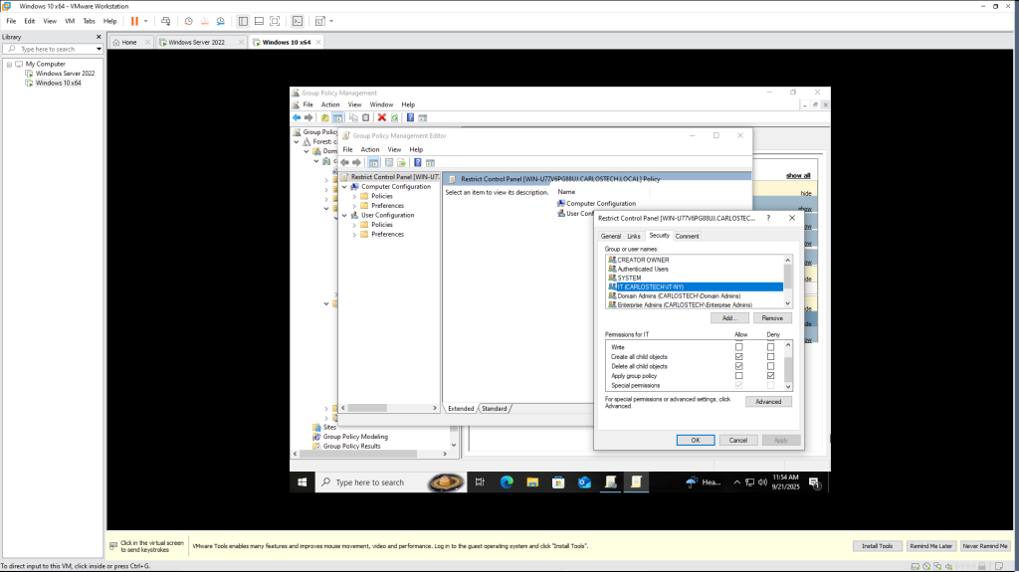Open the library search dropdown arrow
Image resolution: width=1019 pixels, height=572 pixels.
point(99,49)
